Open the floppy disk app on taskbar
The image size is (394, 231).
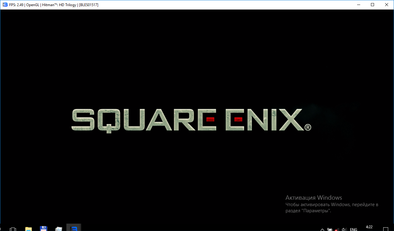click(x=44, y=229)
